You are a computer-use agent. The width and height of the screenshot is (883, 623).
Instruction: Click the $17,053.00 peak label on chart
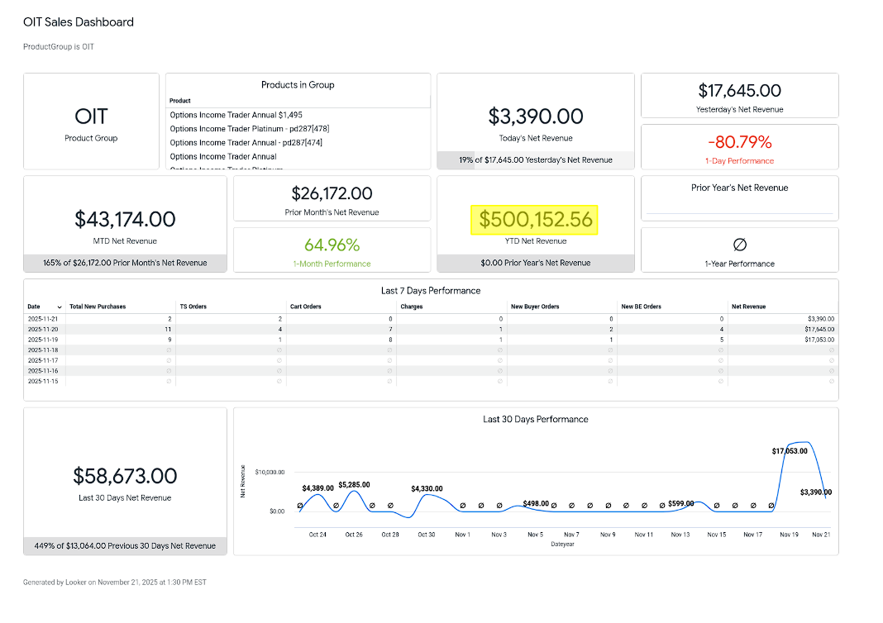[790, 451]
